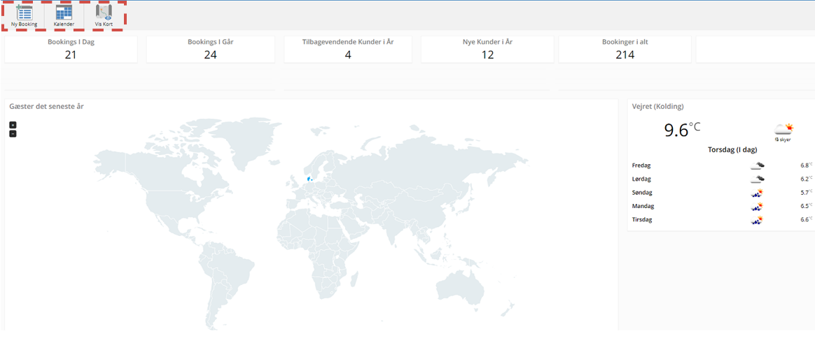Open the Nye Kunder i År card
This screenshot has width=815, height=338.
point(487,50)
